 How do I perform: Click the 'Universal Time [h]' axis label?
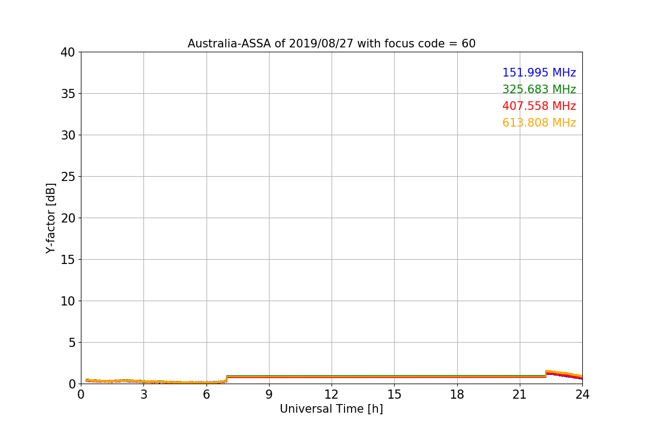(x=331, y=409)
